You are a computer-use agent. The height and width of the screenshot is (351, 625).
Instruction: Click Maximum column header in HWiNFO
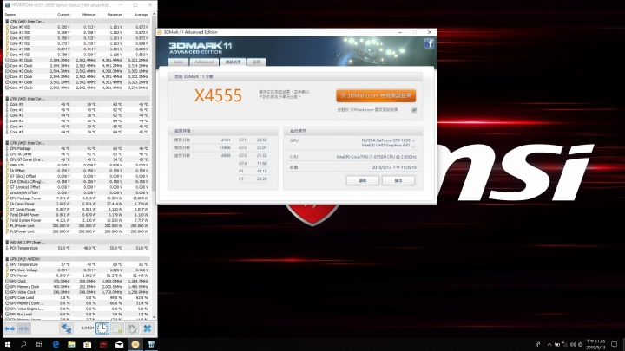[x=110, y=15]
